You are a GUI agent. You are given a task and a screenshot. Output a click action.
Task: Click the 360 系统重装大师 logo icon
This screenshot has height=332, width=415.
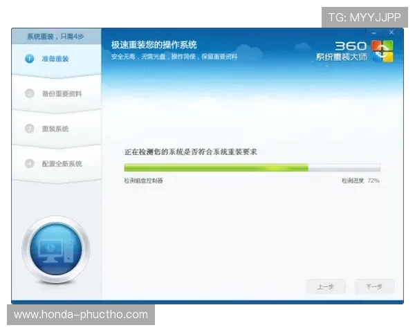[x=382, y=51]
